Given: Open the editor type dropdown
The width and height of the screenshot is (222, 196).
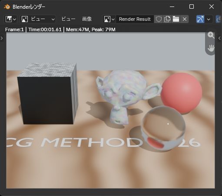Looking at the screenshot, I should click(x=10, y=19).
